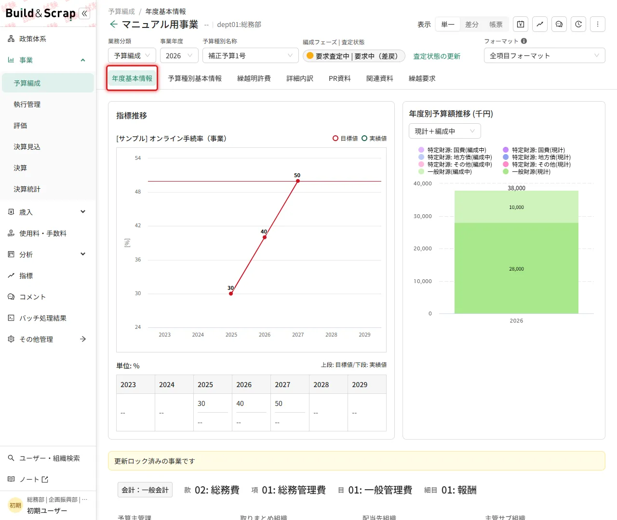The width and height of the screenshot is (617, 520).
Task: Open the 業務分類 dropdown showing 予算編成
Action: [x=132, y=56]
